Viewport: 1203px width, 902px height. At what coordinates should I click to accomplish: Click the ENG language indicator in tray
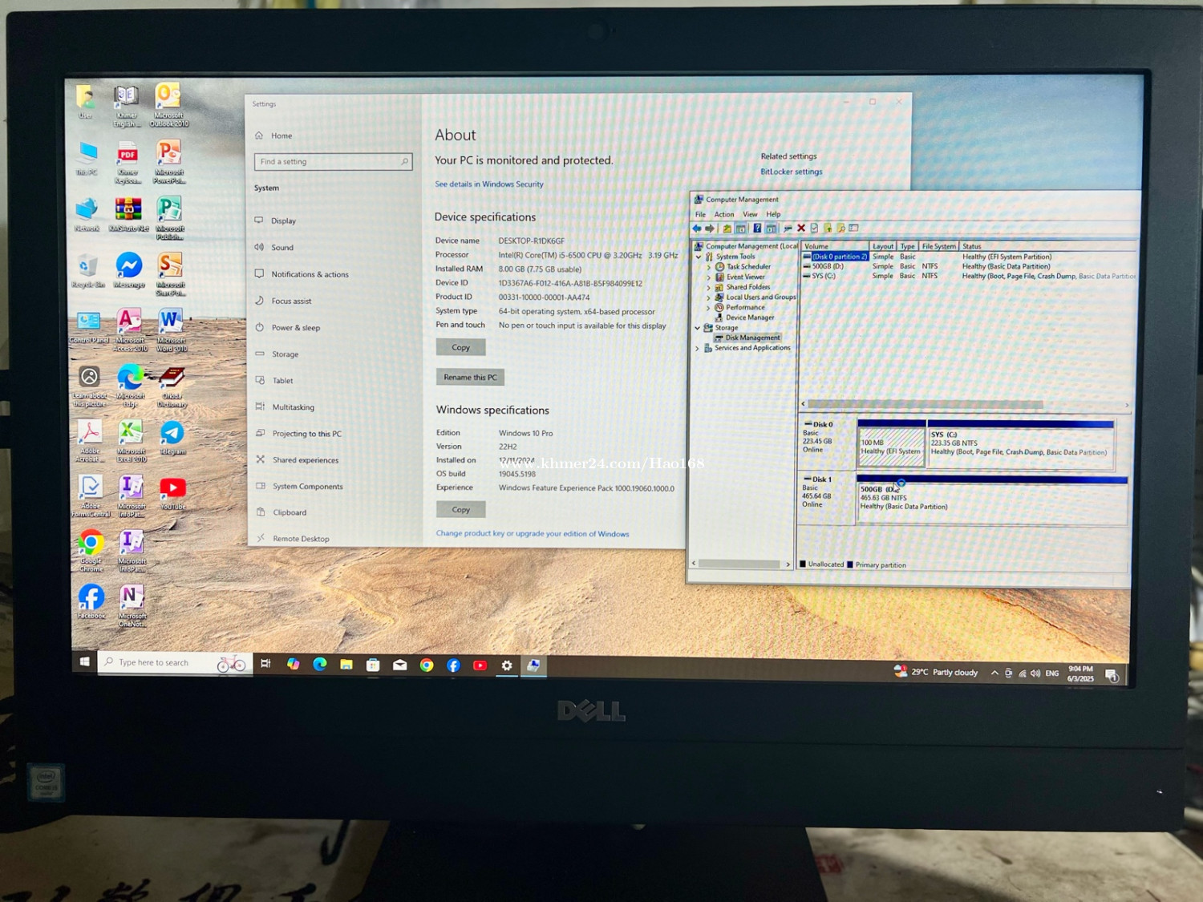click(1051, 673)
